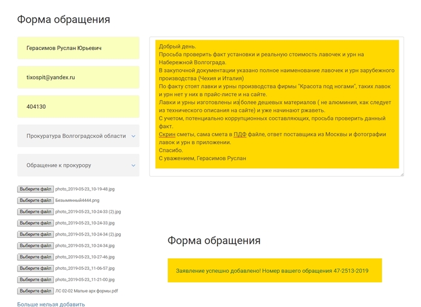Click the name field 'Герасимов Руслан Юрьевич'
Viewport: 421px width, 307px height.
click(78, 48)
